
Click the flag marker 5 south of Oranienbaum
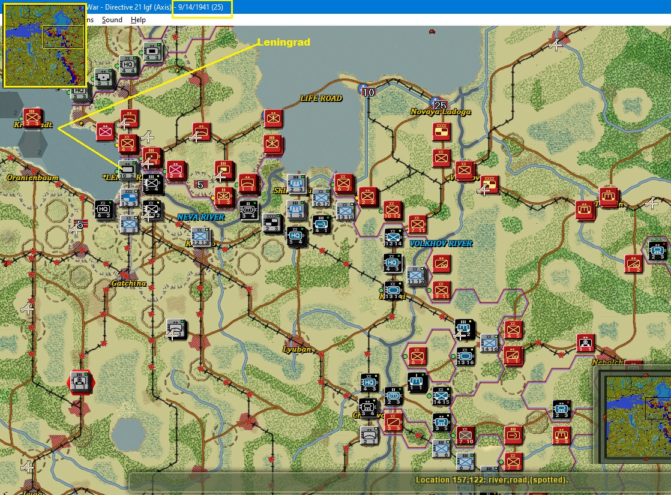(80, 224)
